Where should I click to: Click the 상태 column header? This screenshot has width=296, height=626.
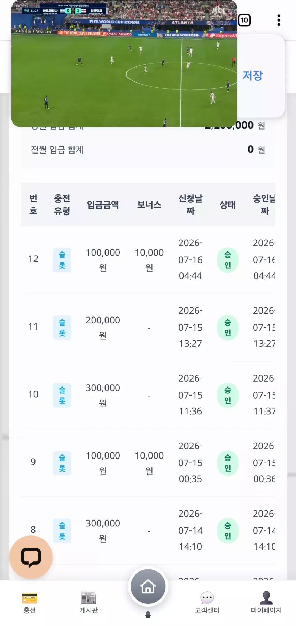228,205
